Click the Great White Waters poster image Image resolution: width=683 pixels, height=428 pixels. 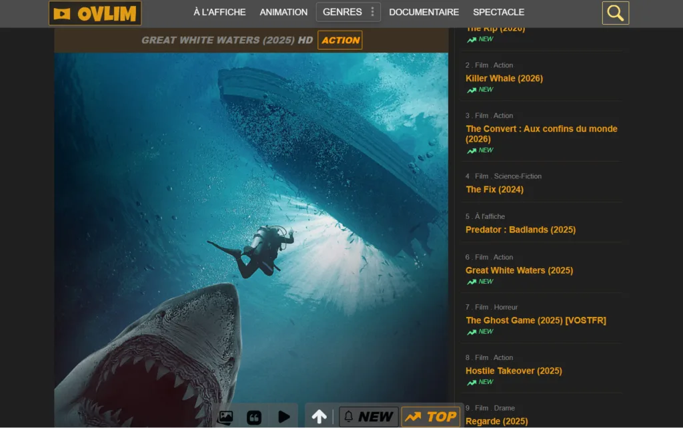point(251,226)
